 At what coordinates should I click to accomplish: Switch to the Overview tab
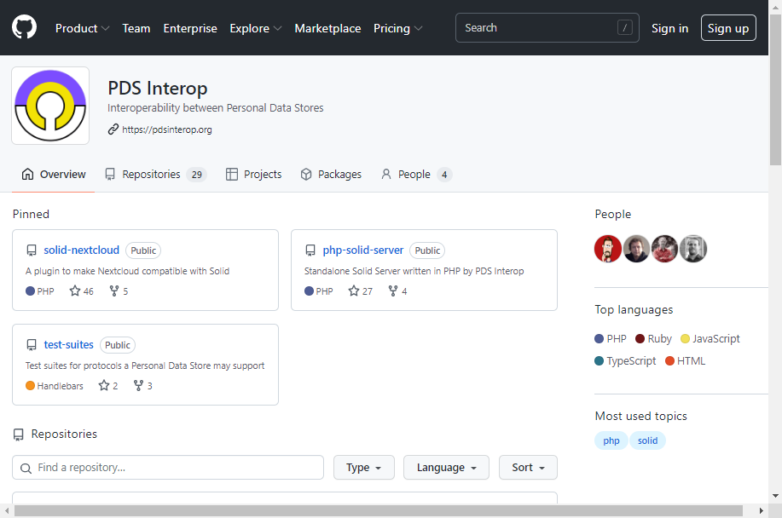[x=54, y=175]
